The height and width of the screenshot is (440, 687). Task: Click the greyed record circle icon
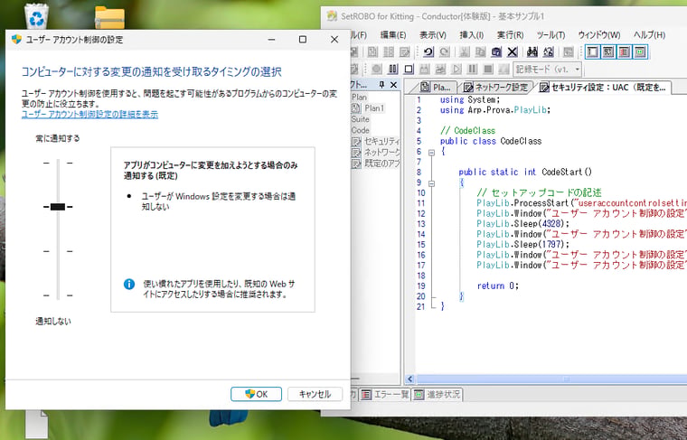point(377,70)
